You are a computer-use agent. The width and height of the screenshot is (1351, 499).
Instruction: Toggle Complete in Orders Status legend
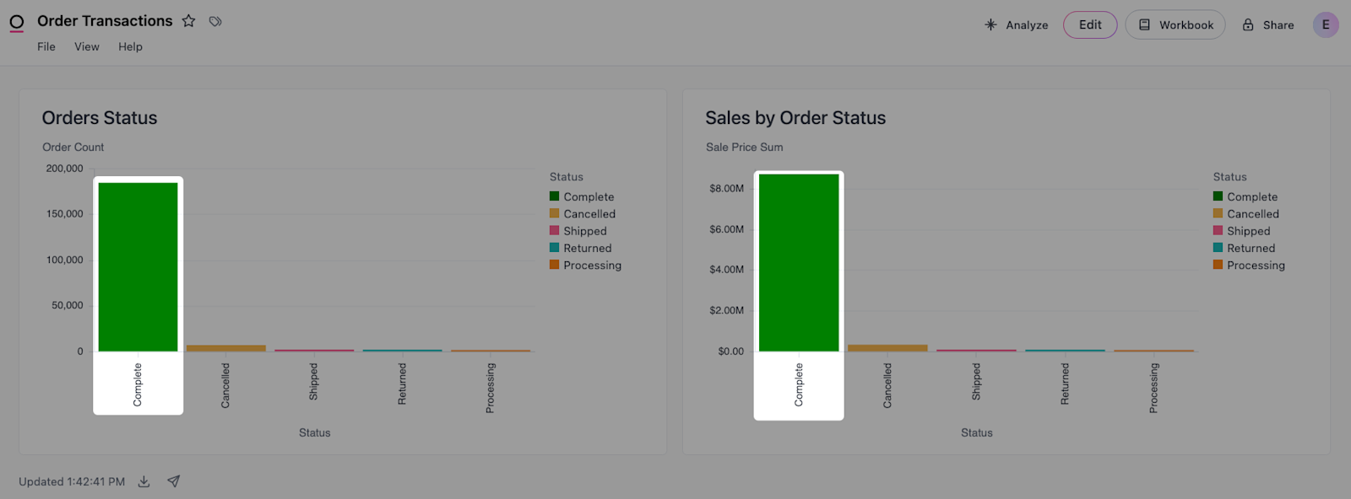tap(588, 197)
